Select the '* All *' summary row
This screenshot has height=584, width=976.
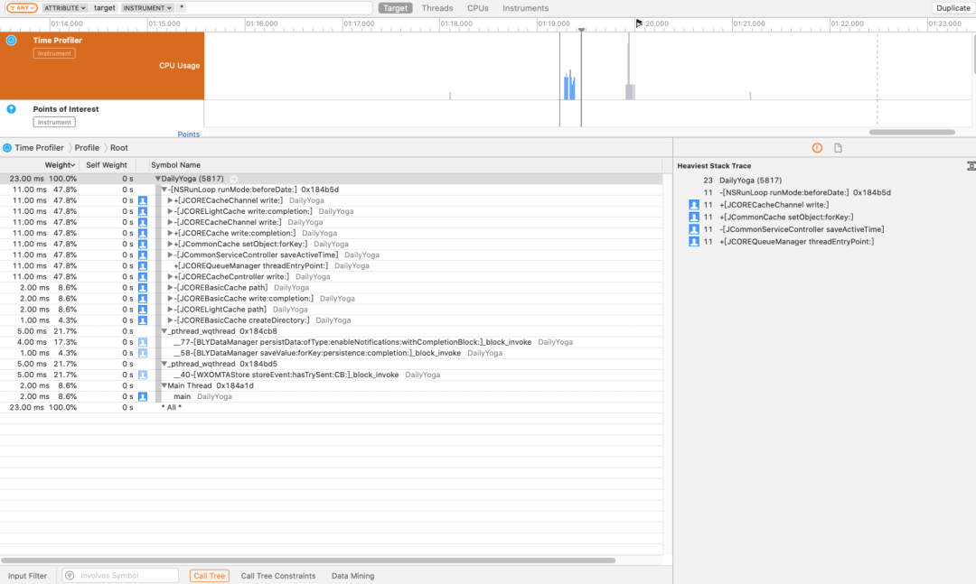[x=331, y=407]
